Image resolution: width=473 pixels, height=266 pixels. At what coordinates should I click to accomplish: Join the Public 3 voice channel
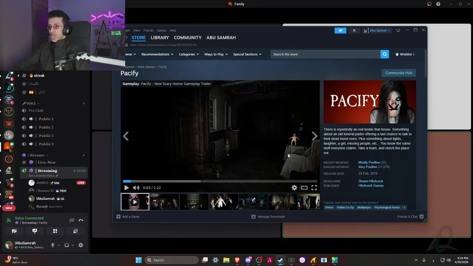(54, 136)
